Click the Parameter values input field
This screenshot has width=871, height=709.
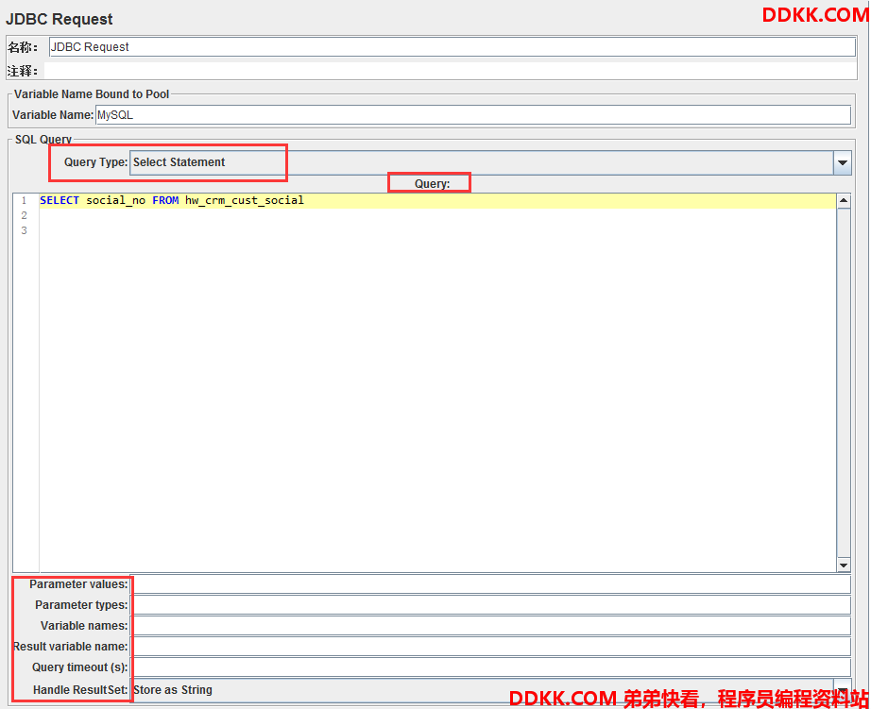click(491, 584)
